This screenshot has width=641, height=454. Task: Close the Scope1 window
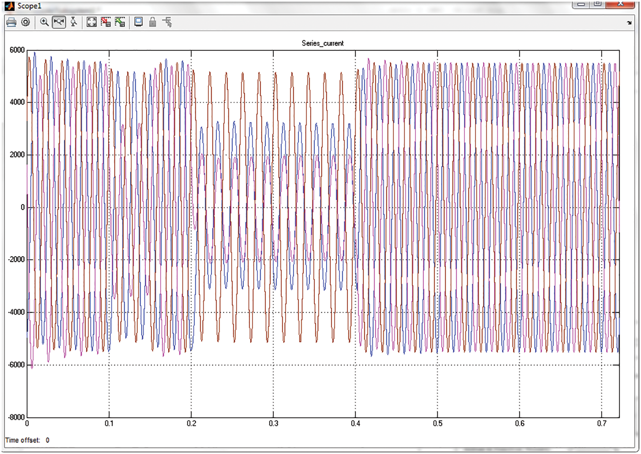(620, 4)
